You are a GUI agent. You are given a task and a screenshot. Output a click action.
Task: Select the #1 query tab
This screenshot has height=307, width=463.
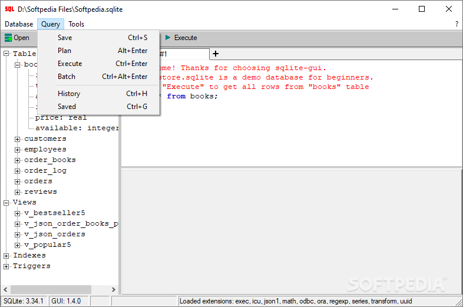(x=184, y=54)
